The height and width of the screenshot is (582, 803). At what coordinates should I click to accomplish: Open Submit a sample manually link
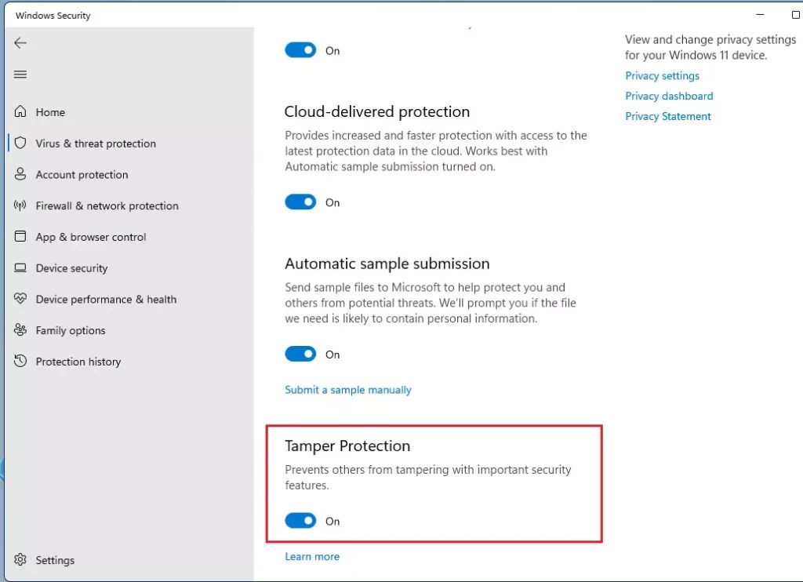[348, 390]
